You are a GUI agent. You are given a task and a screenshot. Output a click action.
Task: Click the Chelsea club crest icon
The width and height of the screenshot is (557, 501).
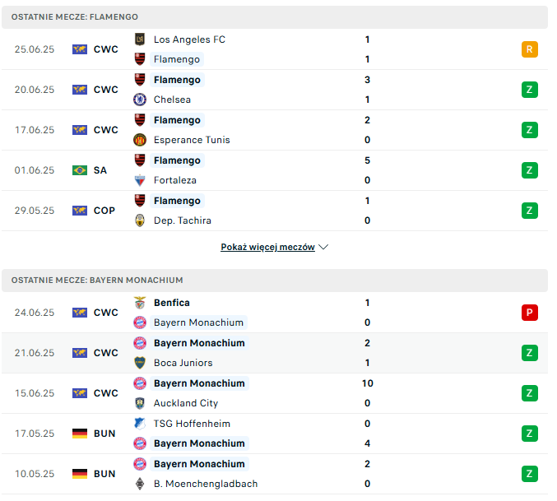140,100
